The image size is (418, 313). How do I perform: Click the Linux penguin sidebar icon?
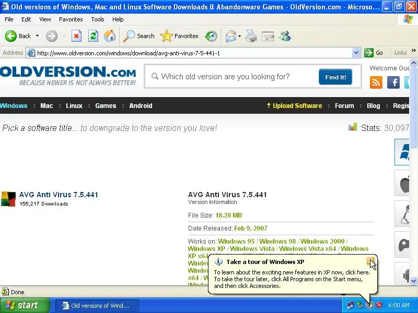coord(402,214)
